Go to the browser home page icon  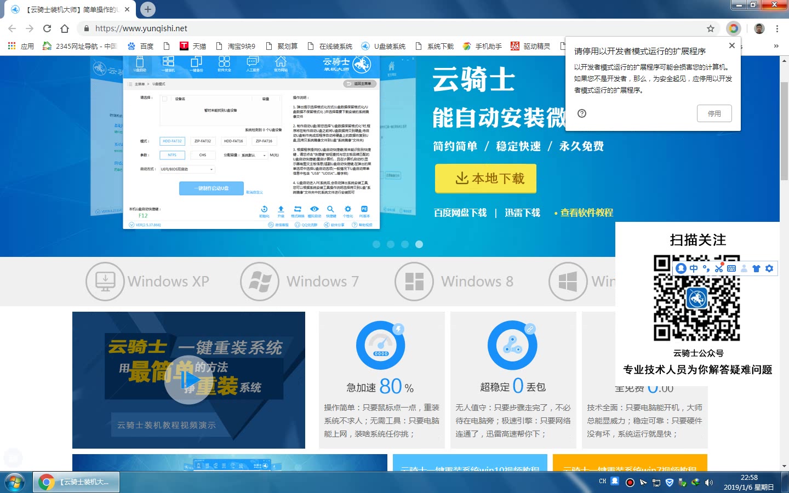pyautogui.click(x=65, y=28)
